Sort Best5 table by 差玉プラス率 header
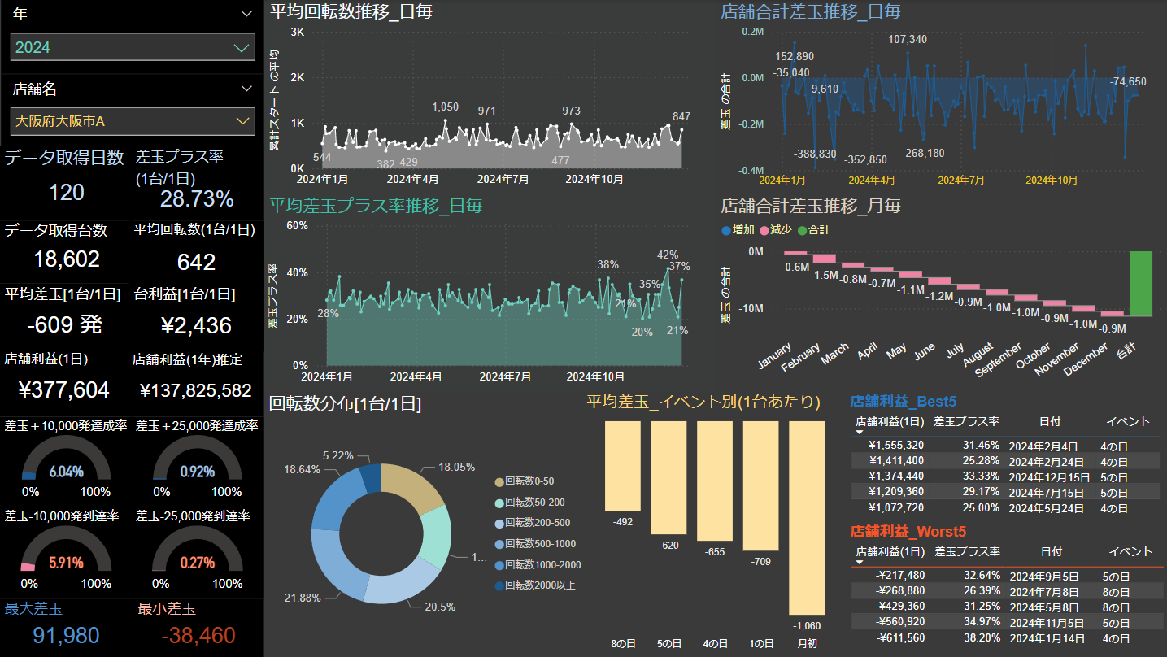 coord(966,421)
